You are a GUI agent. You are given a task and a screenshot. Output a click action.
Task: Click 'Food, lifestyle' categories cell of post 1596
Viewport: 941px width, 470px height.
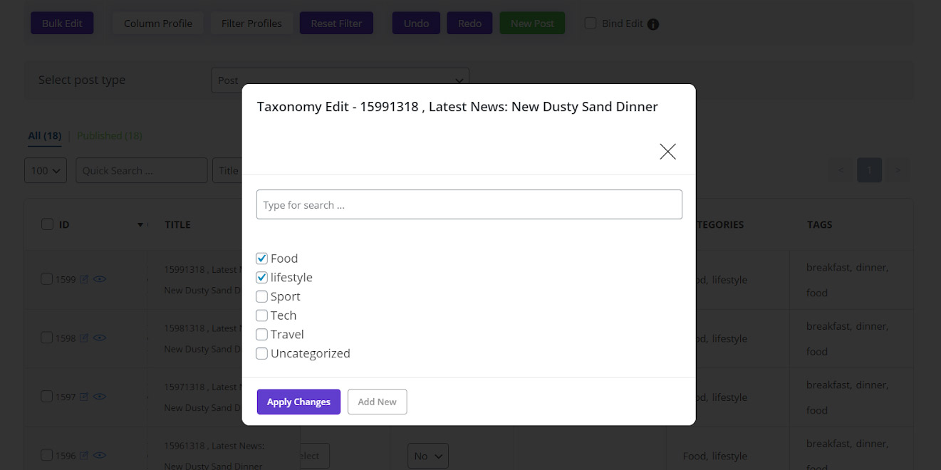[x=715, y=456]
